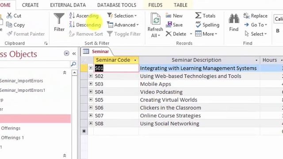Screen dimensions: 283x159
Task: Expand subdatasheet for S06 row
Action: pos(91,107)
